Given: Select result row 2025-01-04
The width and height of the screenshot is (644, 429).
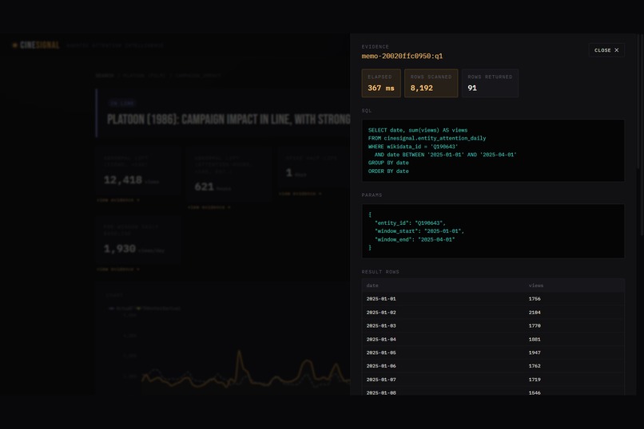Looking at the screenshot, I should [x=493, y=339].
